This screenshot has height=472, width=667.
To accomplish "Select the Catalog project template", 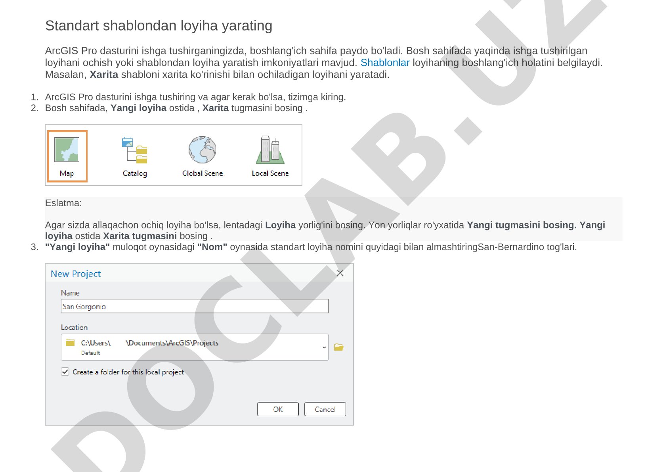I will [135, 156].
